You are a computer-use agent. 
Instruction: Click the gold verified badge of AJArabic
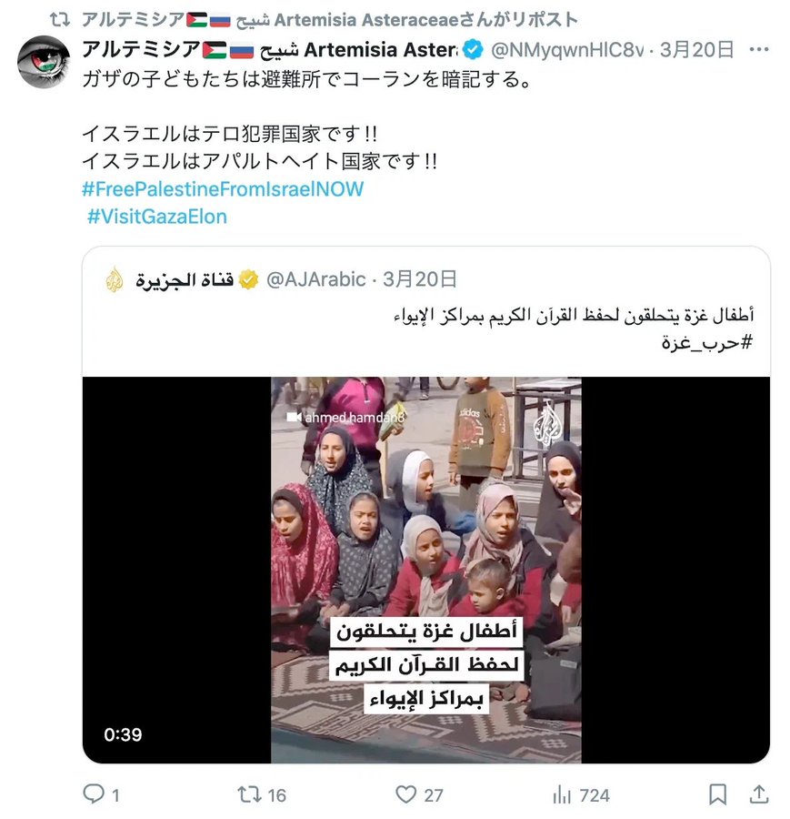point(248,279)
